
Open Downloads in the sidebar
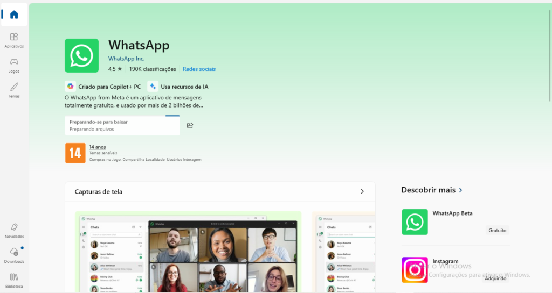[x=14, y=256]
